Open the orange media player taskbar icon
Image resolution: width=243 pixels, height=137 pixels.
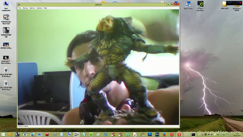click(x=186, y=134)
